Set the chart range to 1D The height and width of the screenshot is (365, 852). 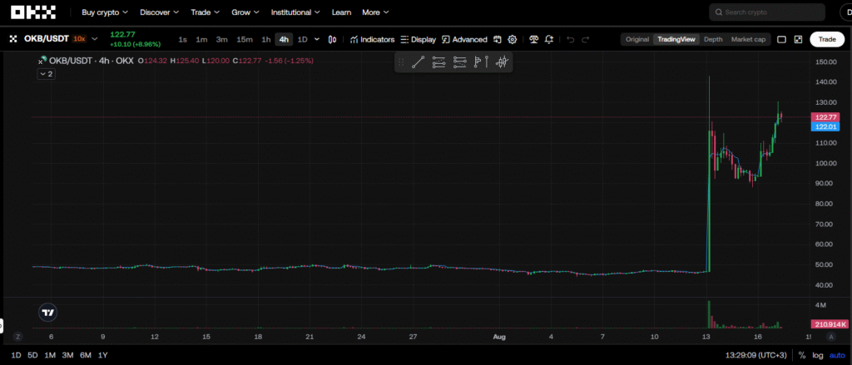point(17,355)
